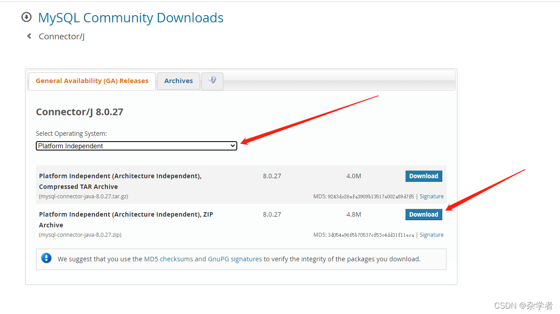
Task: Go back using the arrow beside Connector/J
Action: pos(29,36)
